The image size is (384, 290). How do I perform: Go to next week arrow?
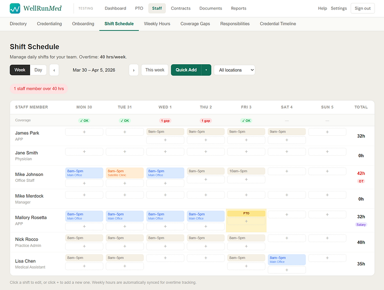(133, 70)
